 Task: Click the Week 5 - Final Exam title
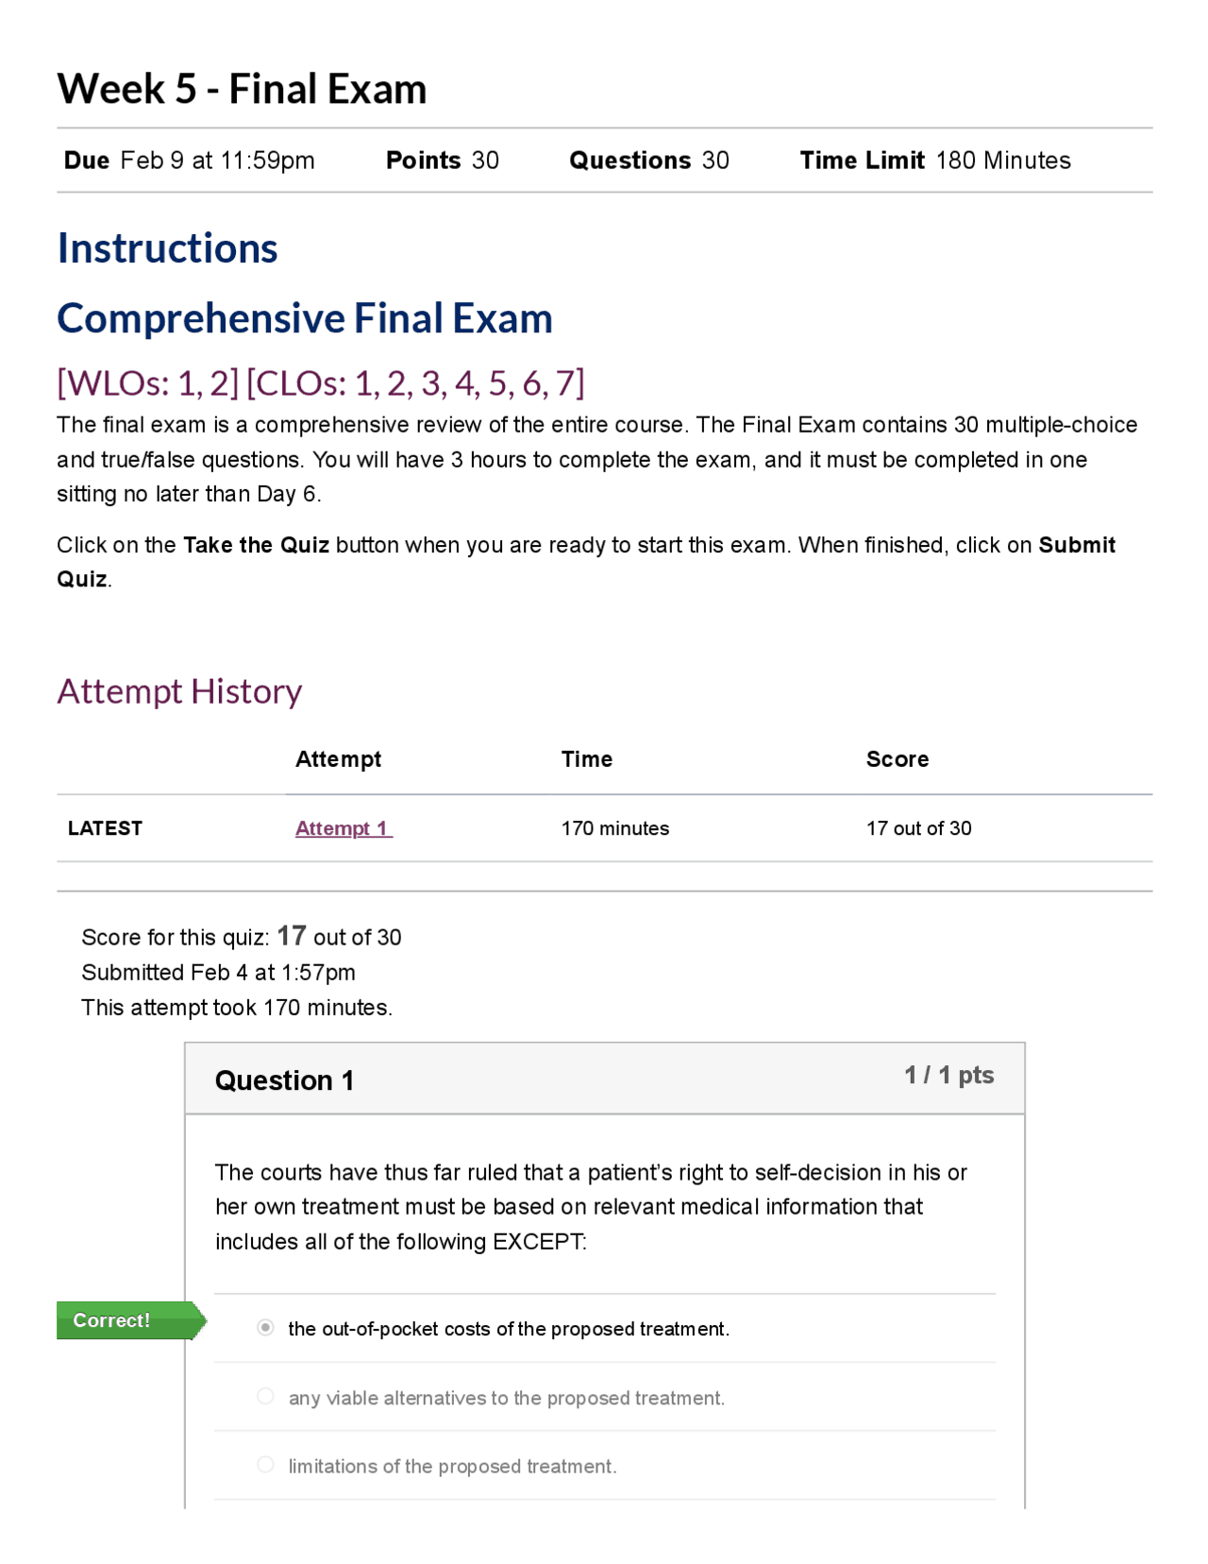coord(241,88)
